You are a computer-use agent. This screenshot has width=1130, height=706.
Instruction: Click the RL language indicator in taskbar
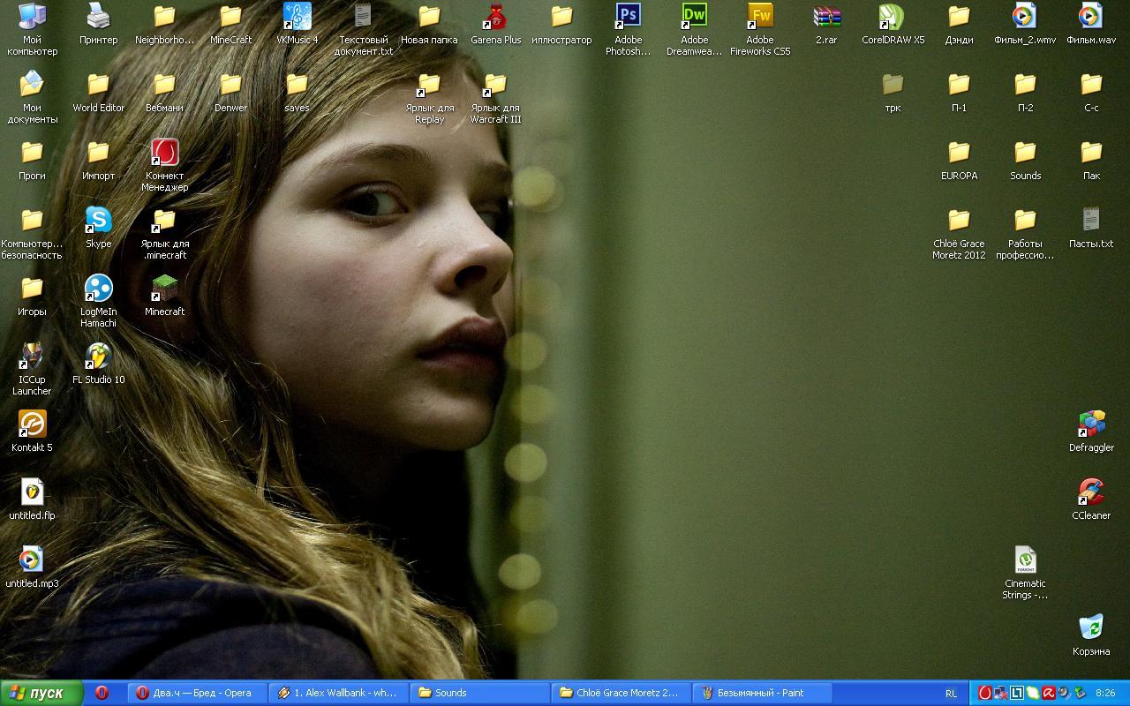point(951,694)
